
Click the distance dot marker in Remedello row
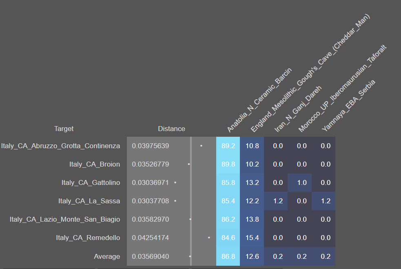coord(209,237)
